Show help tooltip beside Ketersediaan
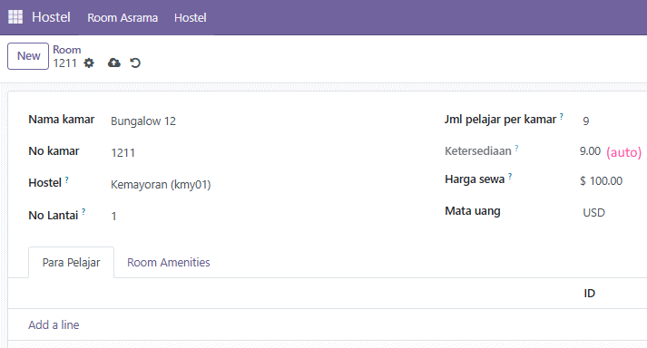 [516, 148]
